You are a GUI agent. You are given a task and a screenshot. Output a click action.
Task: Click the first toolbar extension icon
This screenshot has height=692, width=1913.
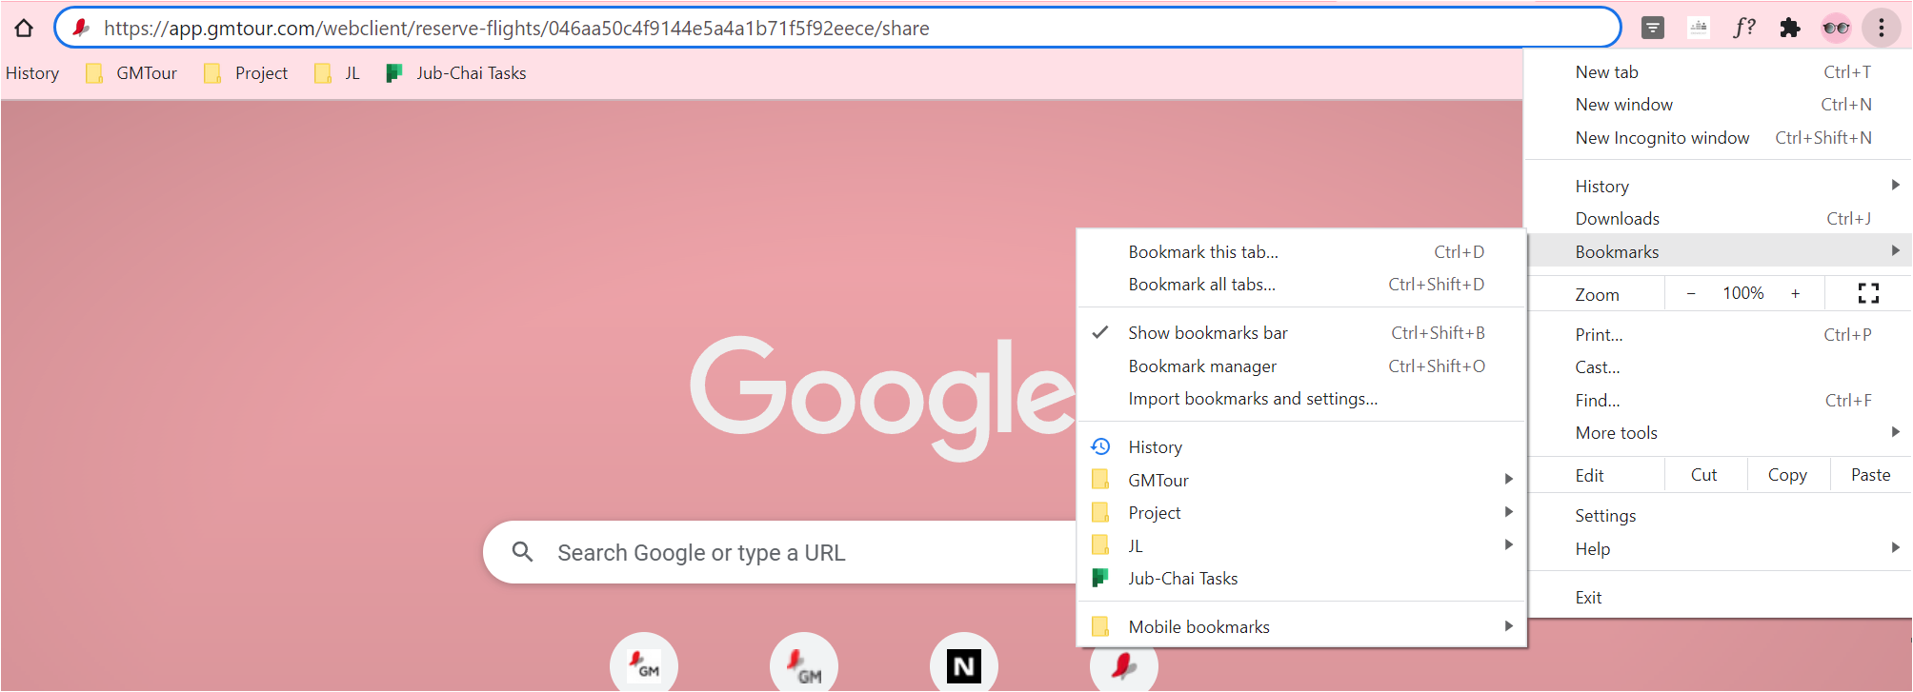(x=1653, y=28)
